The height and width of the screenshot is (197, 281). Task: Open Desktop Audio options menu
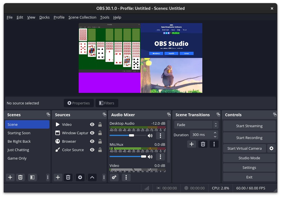click(x=160, y=136)
